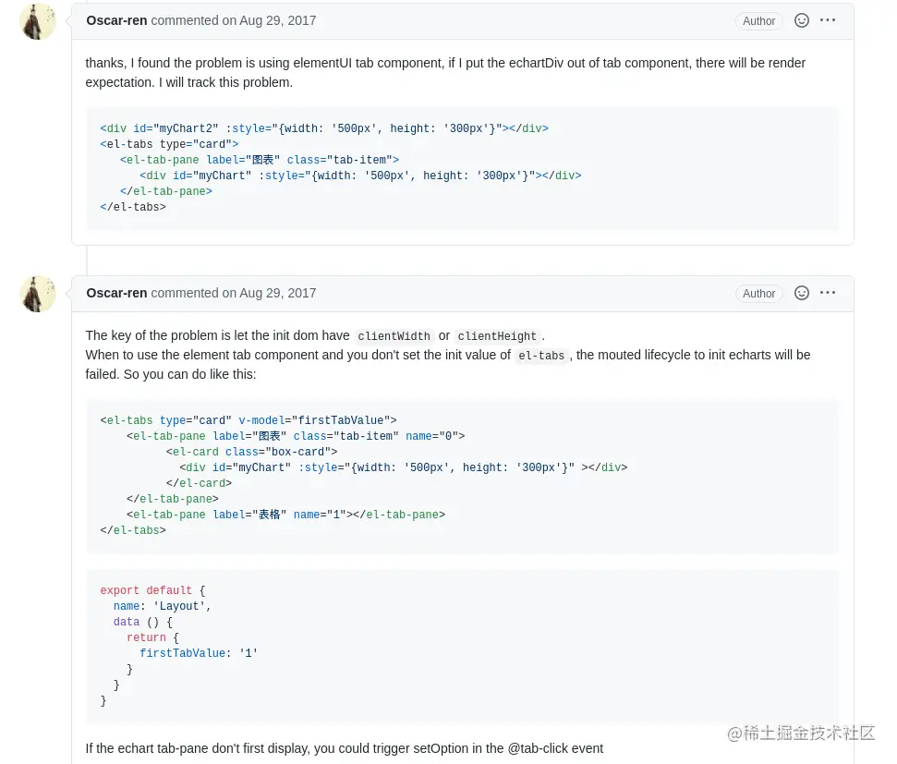
Task: Add emoji reaction to second Oscar-ren comment
Action: 802,293
